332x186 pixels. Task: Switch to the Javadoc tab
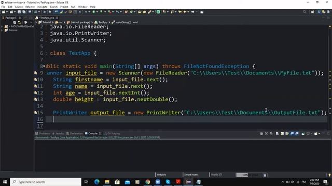click(58, 133)
